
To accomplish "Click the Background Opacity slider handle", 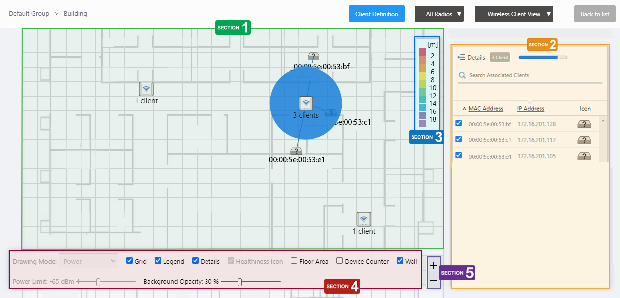I will tap(240, 282).
